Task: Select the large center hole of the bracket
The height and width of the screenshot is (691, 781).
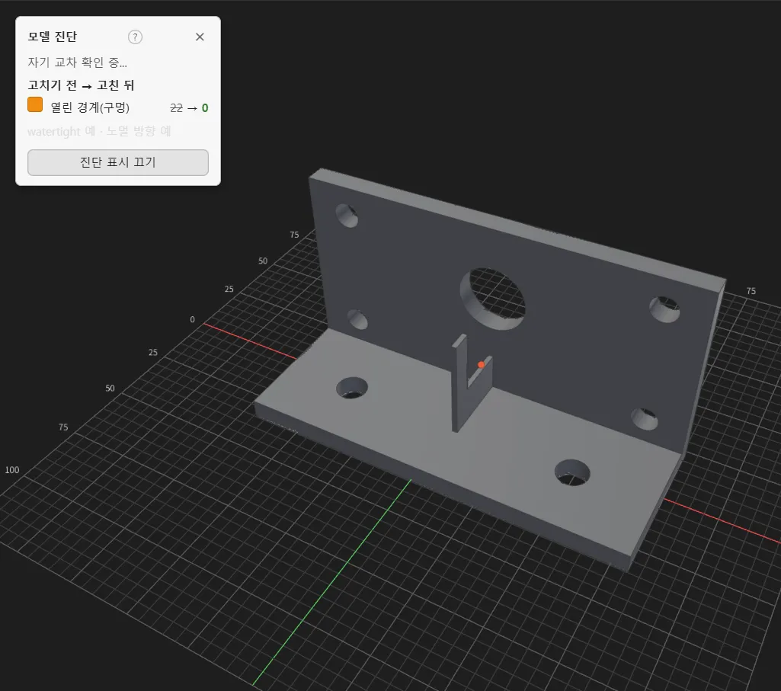Action: pyautogui.click(x=493, y=299)
